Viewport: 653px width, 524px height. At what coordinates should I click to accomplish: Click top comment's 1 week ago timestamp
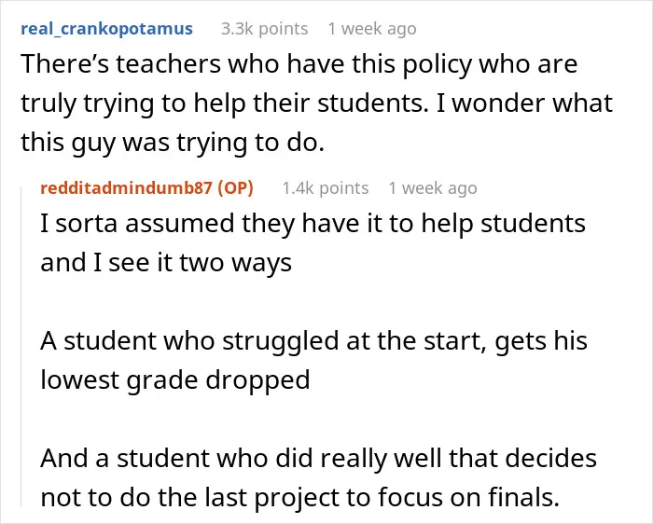coord(372,29)
